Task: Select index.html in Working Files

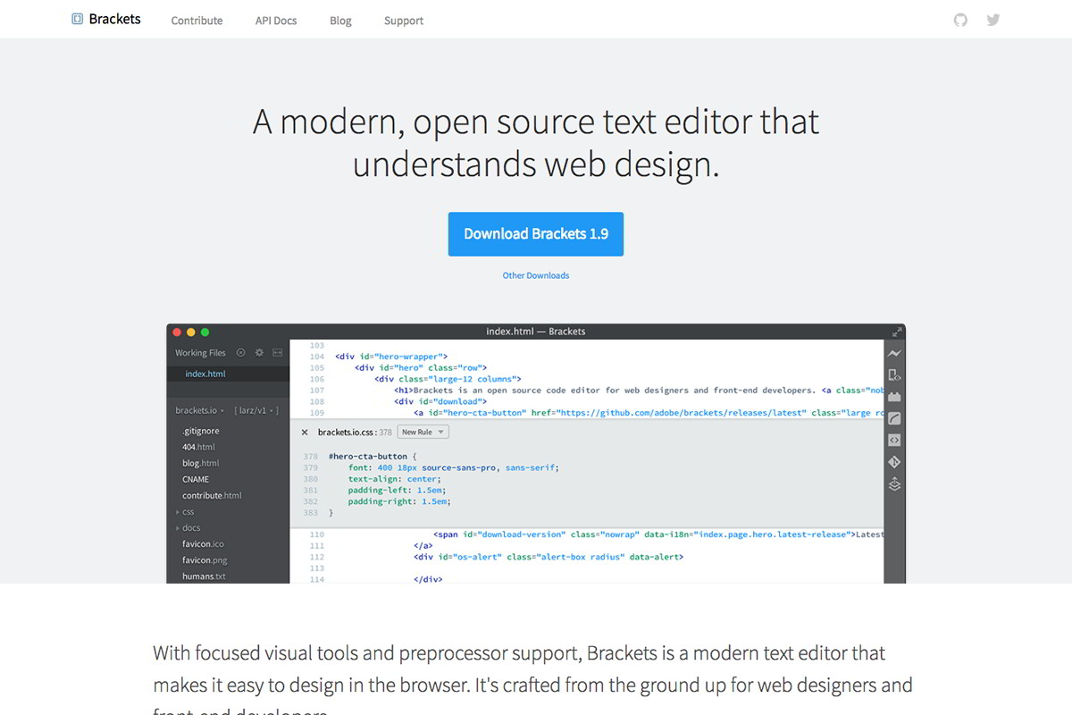Action: click(205, 374)
